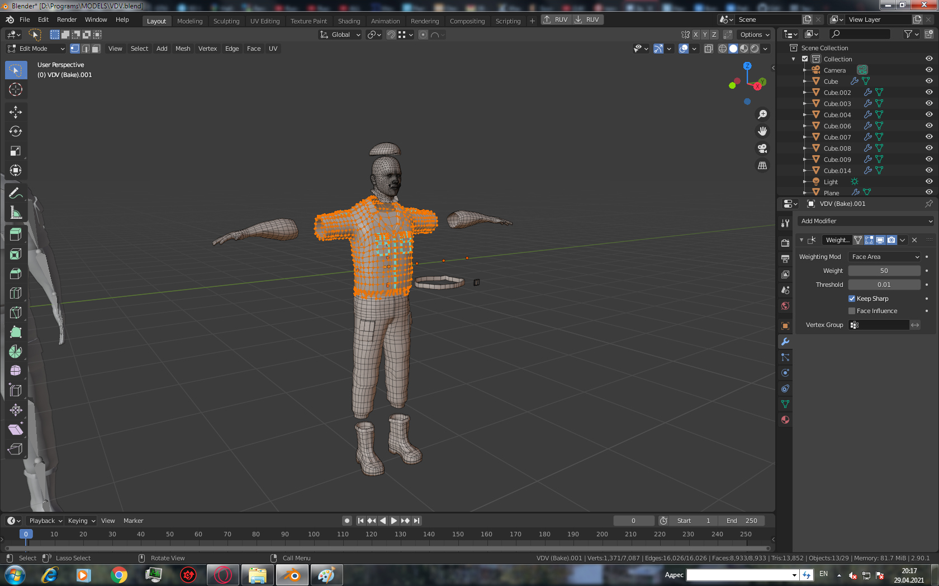Image resolution: width=939 pixels, height=586 pixels.
Task: Open the Object Data properties tab
Action: pos(785,404)
